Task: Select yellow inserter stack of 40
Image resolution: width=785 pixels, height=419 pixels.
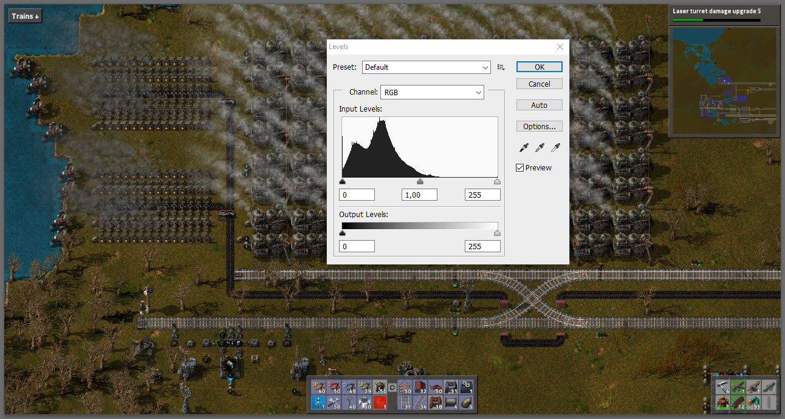Action: point(318,386)
